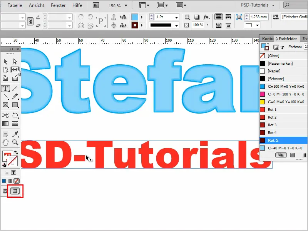Select the Scissors tool
Screen dimensions: 308x231
pos(5,115)
